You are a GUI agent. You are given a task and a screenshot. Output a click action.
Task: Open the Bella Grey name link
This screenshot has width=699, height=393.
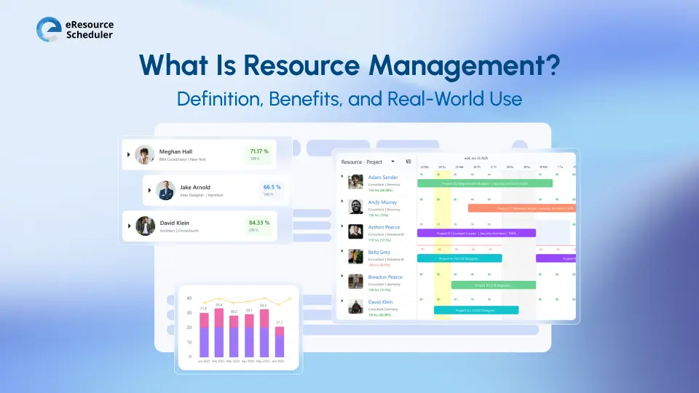coord(379,253)
